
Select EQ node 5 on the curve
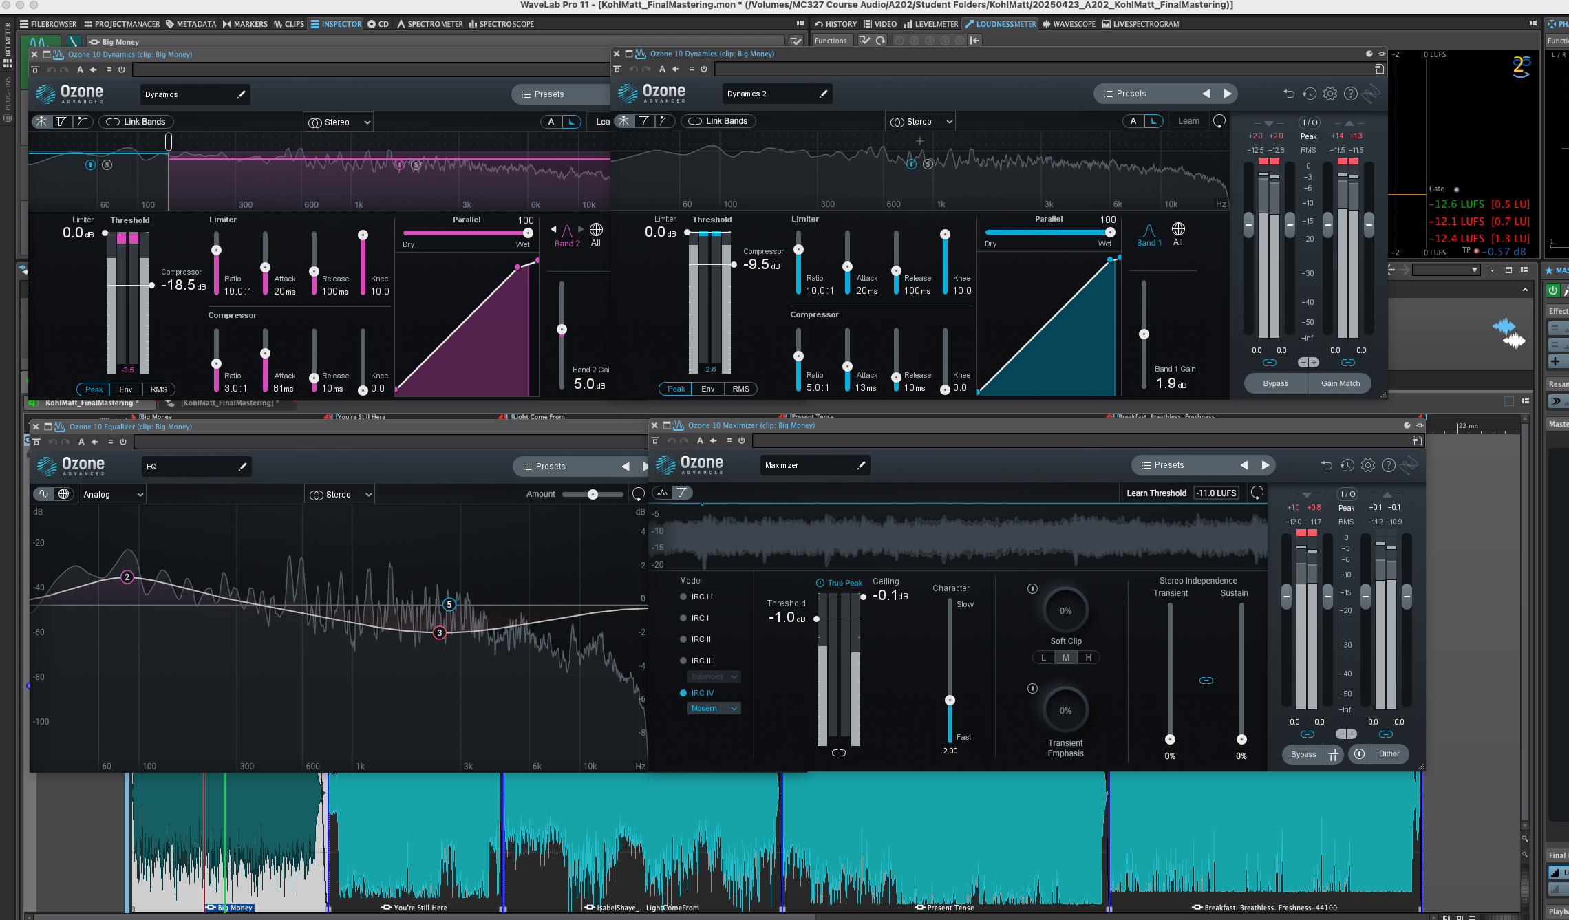pyautogui.click(x=449, y=605)
